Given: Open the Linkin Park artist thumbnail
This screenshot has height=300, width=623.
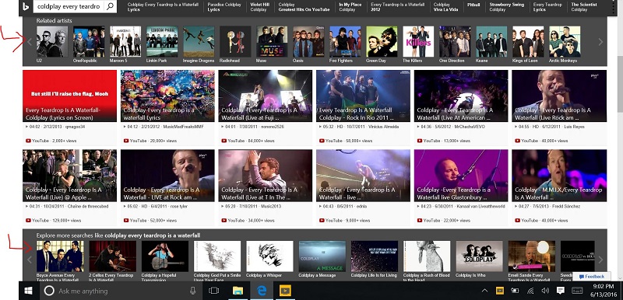Looking at the screenshot, I should pyautogui.click(x=162, y=42).
